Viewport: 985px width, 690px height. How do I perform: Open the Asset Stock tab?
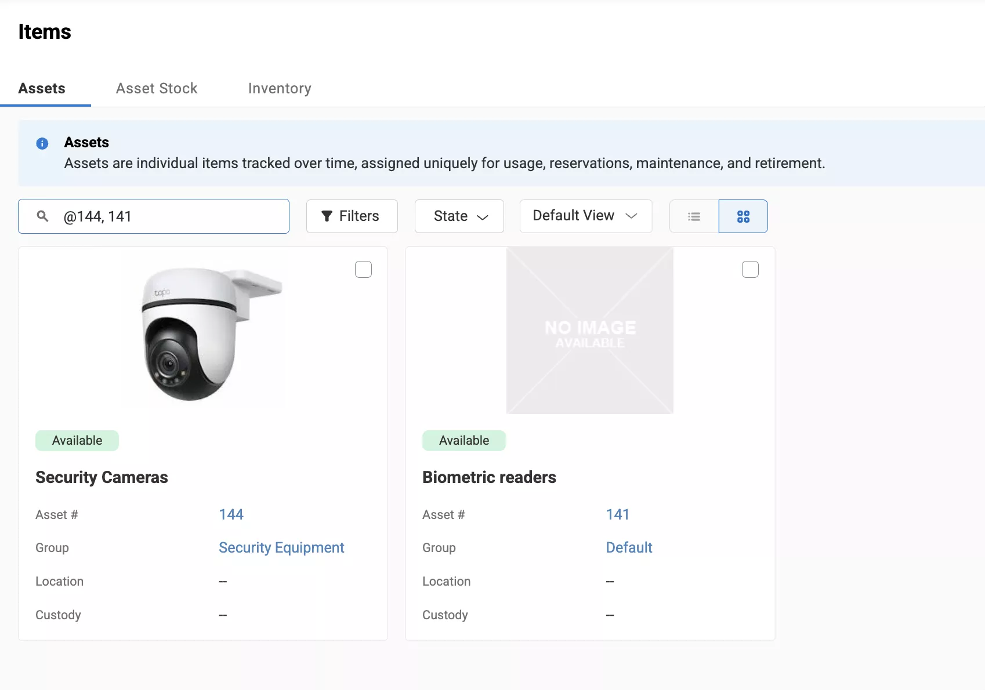tap(157, 88)
